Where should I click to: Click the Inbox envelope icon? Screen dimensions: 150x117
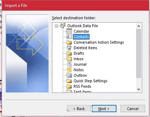coord(69,59)
